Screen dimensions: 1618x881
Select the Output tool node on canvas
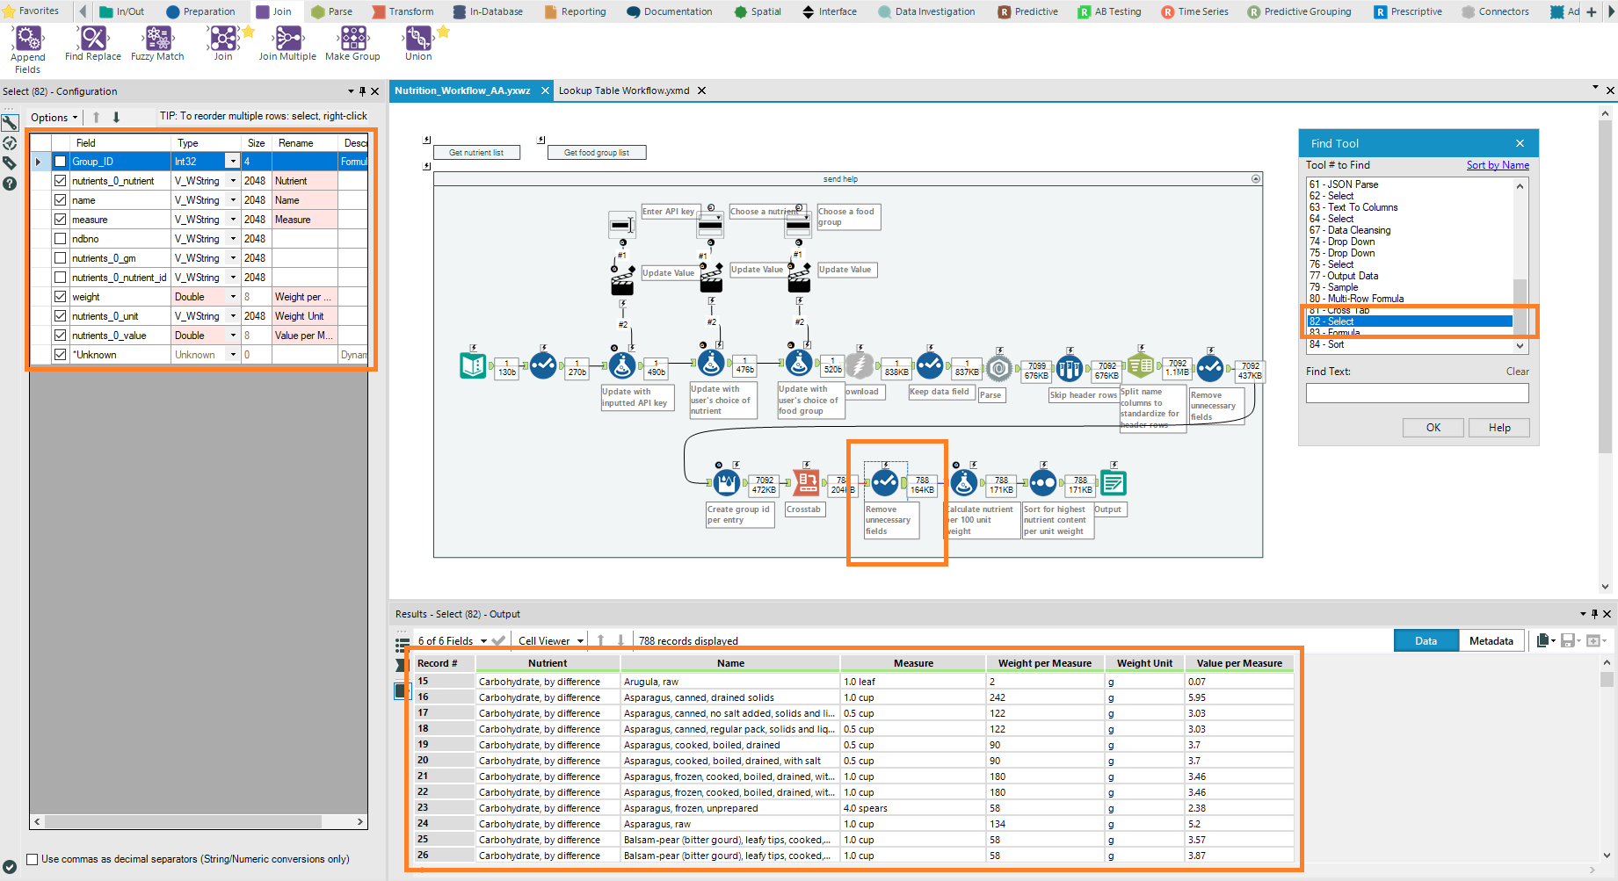tap(1114, 482)
